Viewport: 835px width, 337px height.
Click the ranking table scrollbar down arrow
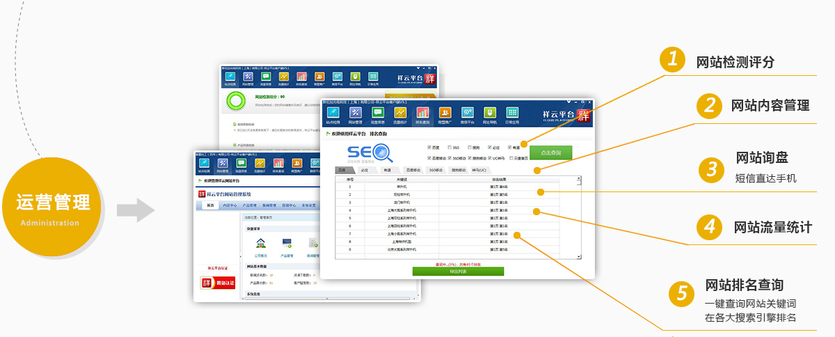click(x=578, y=256)
